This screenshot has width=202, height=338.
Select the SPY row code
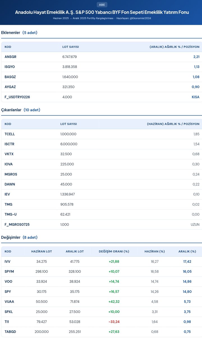pyautogui.click(x=8, y=292)
